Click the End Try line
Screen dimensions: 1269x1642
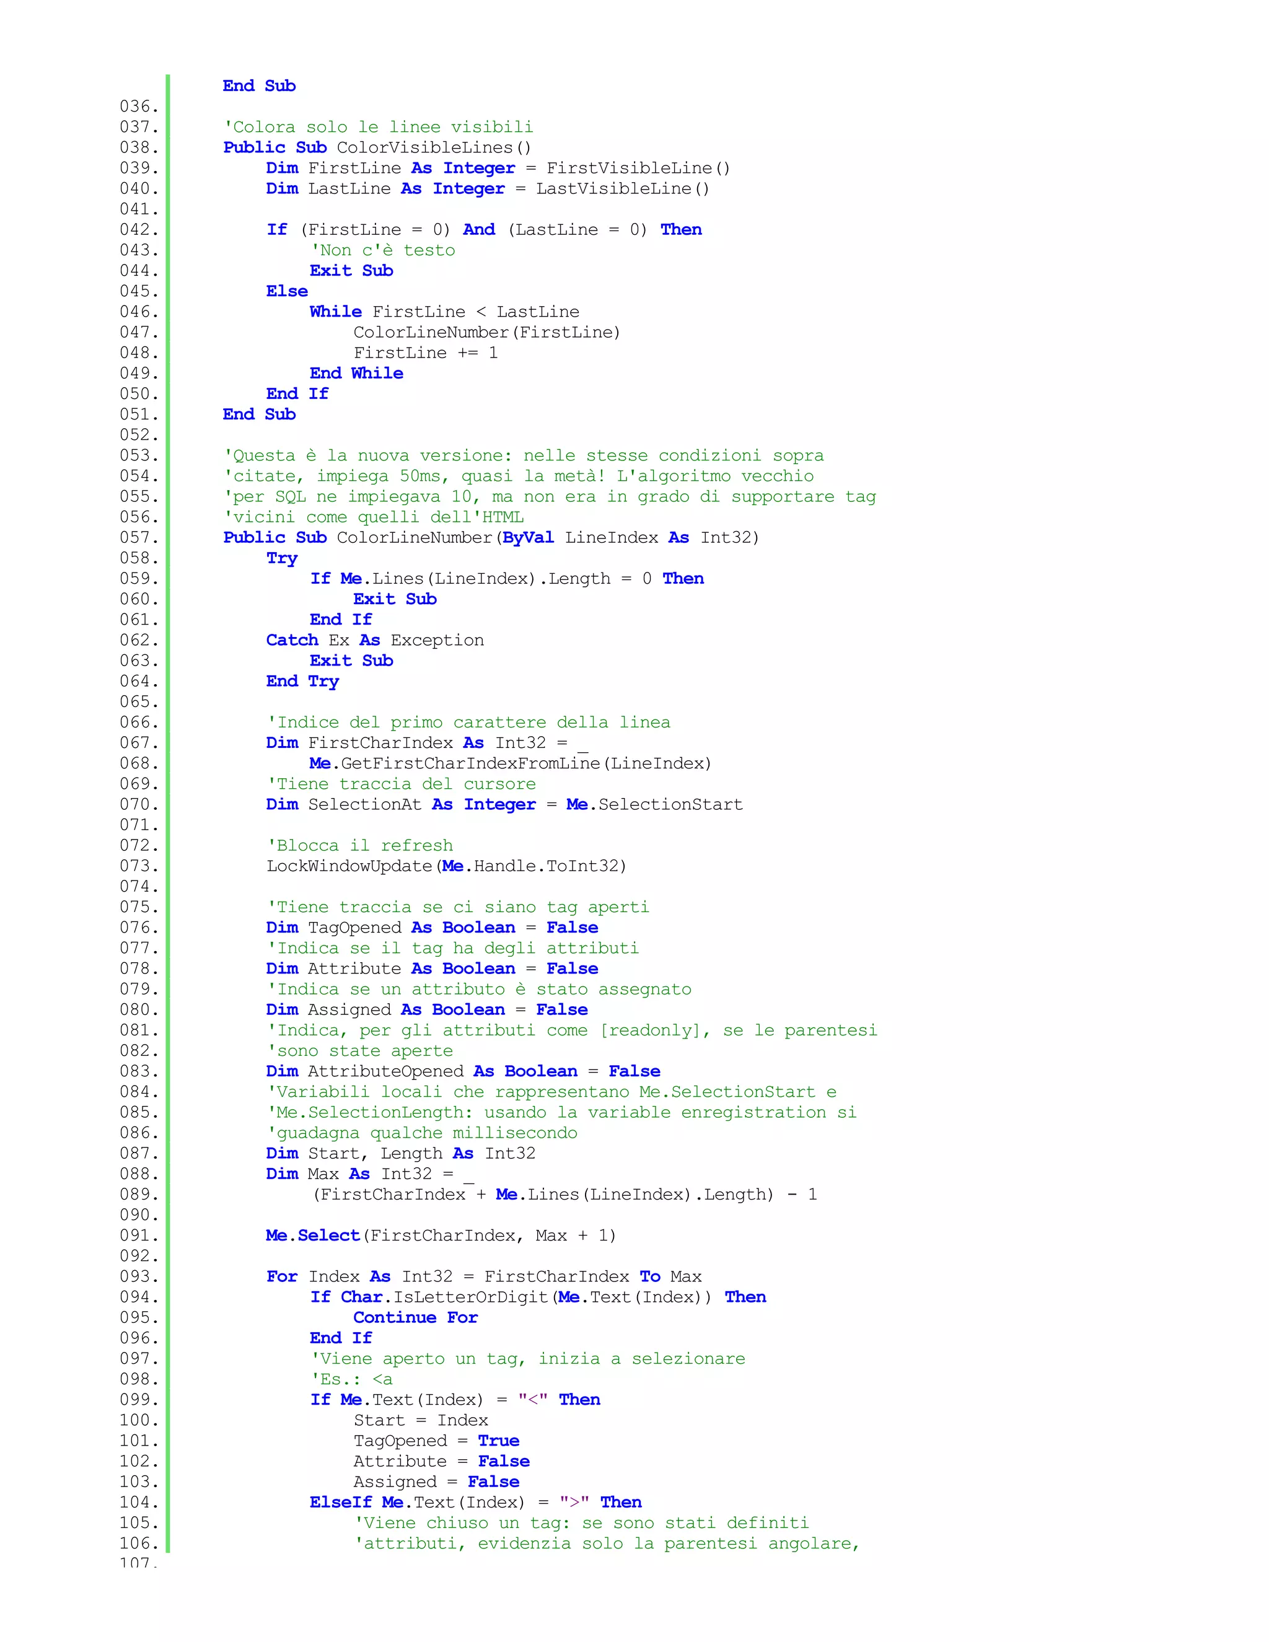click(x=302, y=681)
